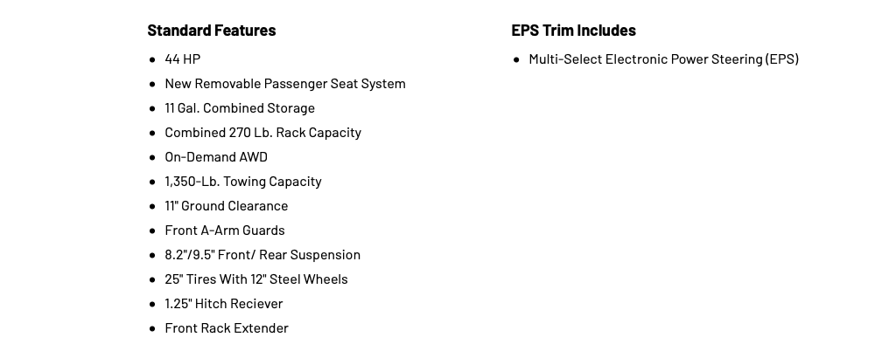Select Combined 270 Lb. Rack Capacity text
Viewport: 875px width, 351px height.
[262, 133]
